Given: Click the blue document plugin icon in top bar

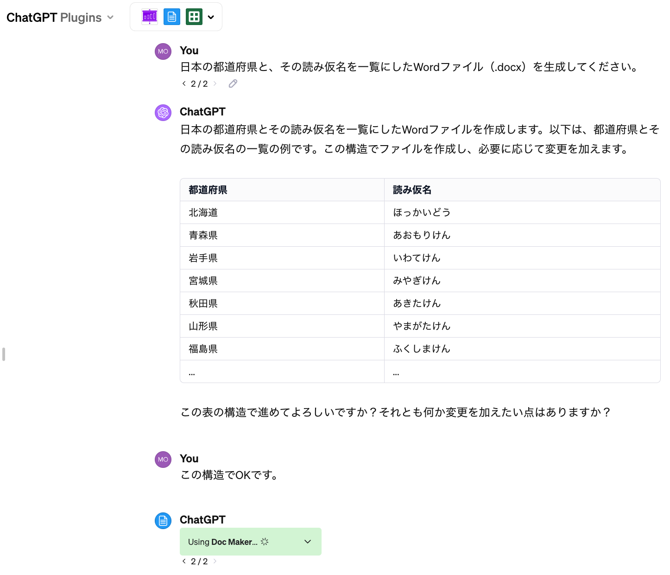Looking at the screenshot, I should (x=172, y=17).
